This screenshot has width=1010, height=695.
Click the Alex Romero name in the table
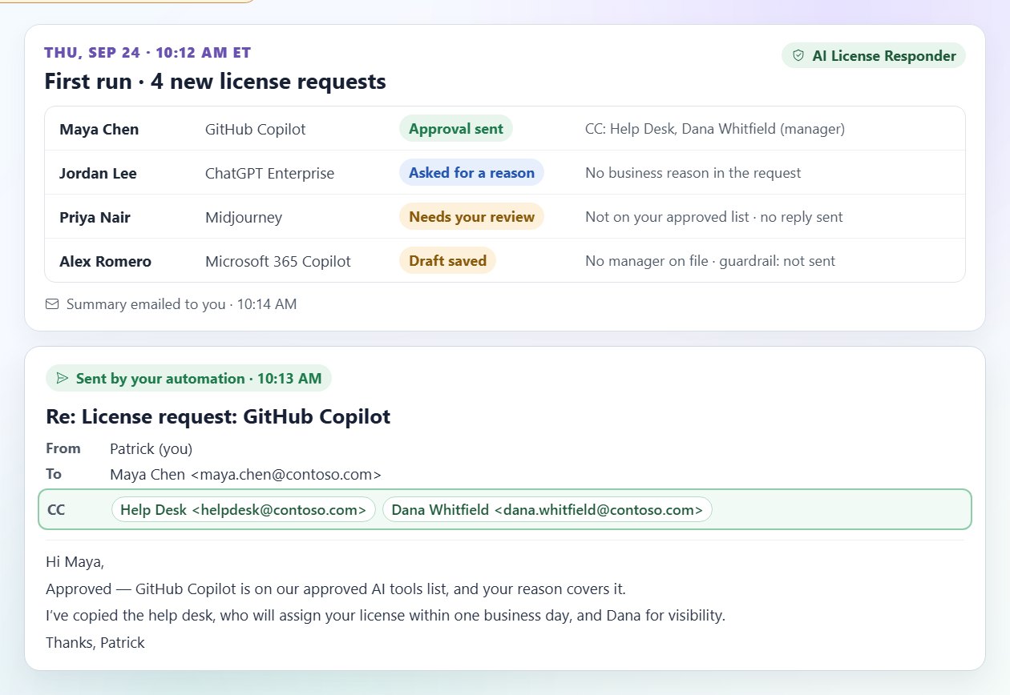(105, 261)
